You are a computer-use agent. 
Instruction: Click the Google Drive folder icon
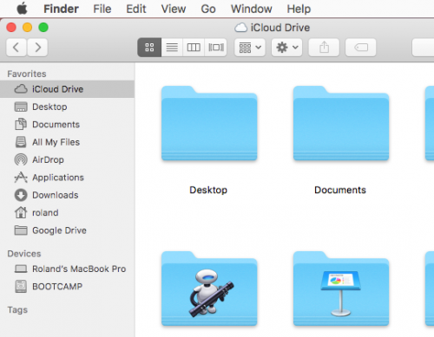[x=21, y=230]
